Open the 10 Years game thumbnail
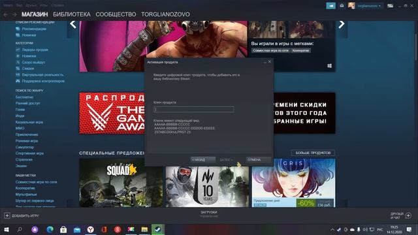 click(x=207, y=187)
